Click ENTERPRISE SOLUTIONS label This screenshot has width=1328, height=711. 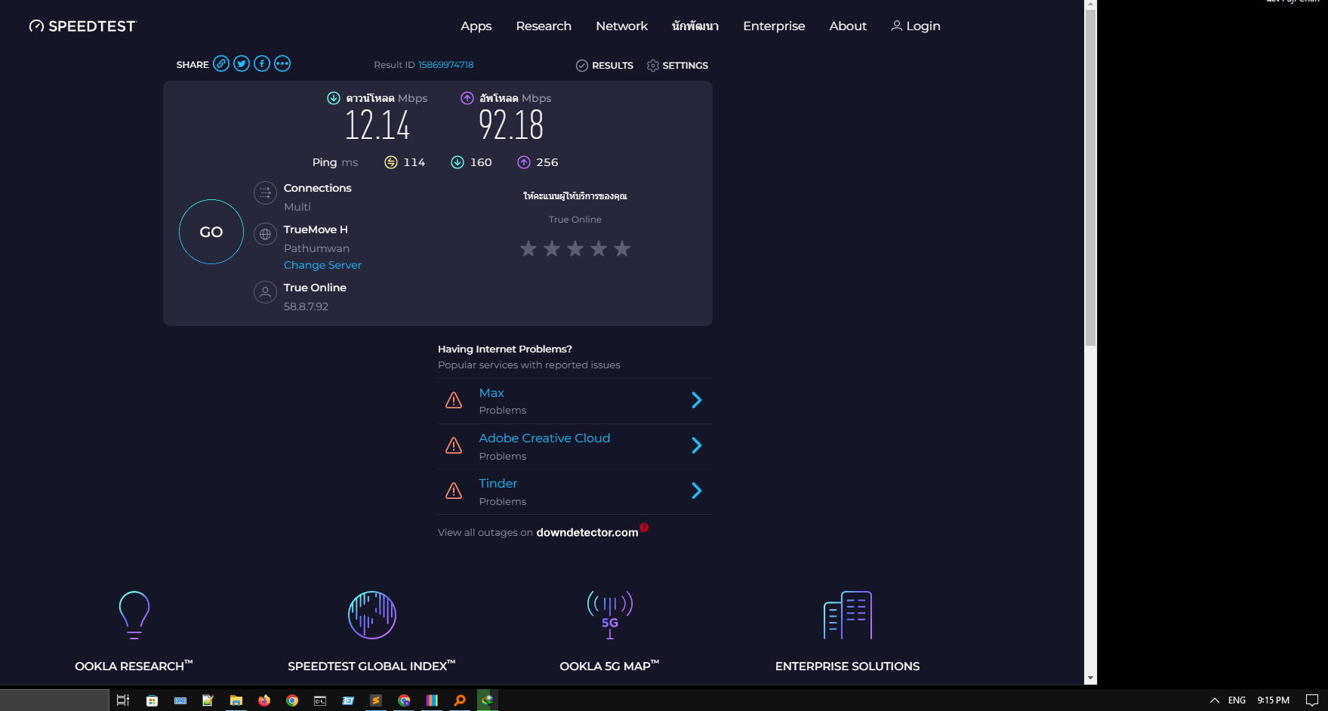coord(847,666)
